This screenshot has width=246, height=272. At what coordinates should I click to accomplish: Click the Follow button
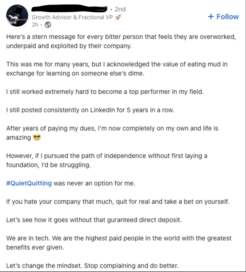[223, 17]
